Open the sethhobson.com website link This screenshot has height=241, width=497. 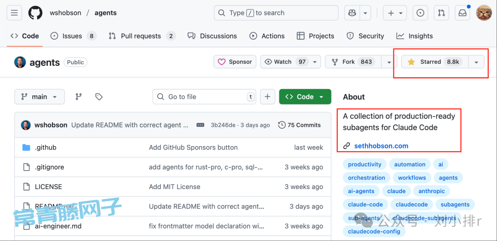(x=381, y=146)
